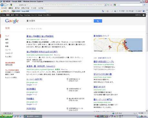Select the 畳 氷見市 - Google 検索 tab
148x118 pixels.
(x=28, y=11)
